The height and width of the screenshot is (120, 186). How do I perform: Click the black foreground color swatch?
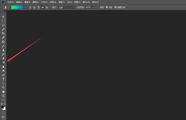(x=2, y=107)
